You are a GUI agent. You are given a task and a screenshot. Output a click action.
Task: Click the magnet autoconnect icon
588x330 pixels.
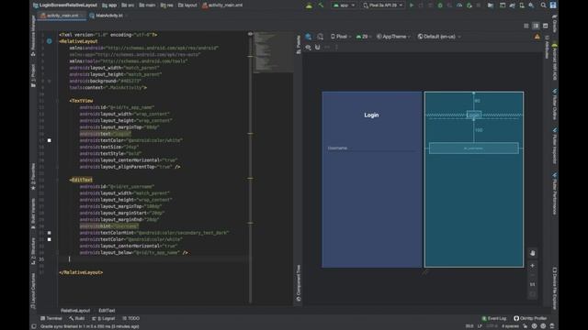coord(318,48)
